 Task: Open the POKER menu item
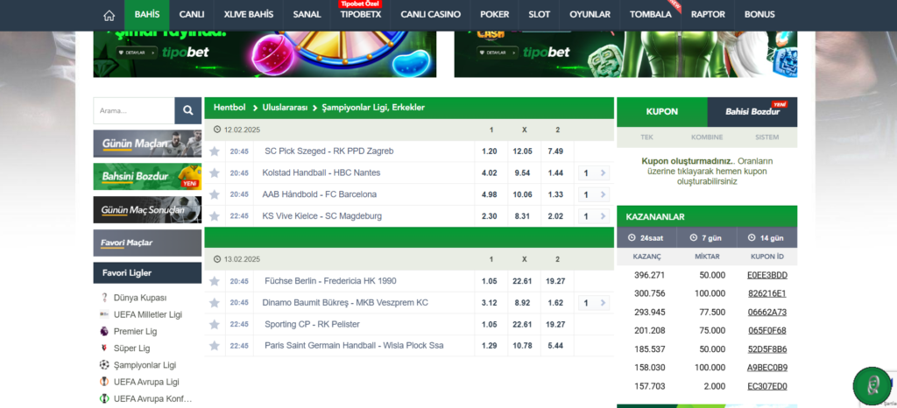495,15
